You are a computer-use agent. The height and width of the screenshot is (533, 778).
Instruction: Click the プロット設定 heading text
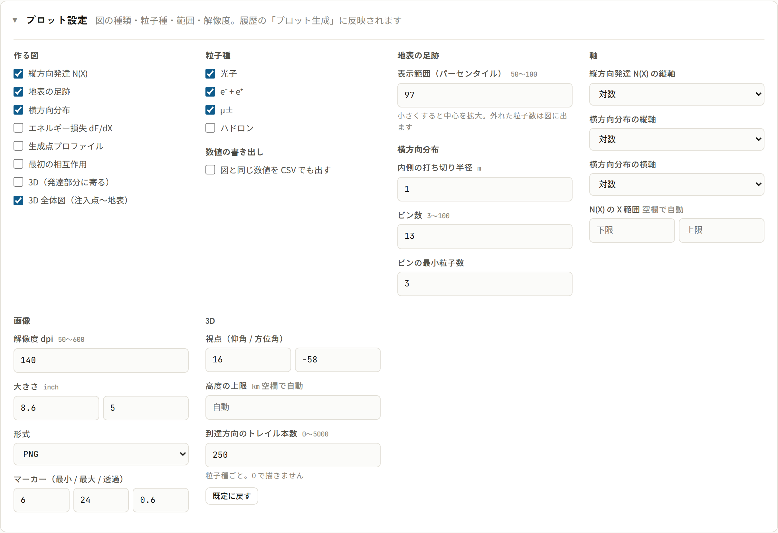tap(57, 20)
